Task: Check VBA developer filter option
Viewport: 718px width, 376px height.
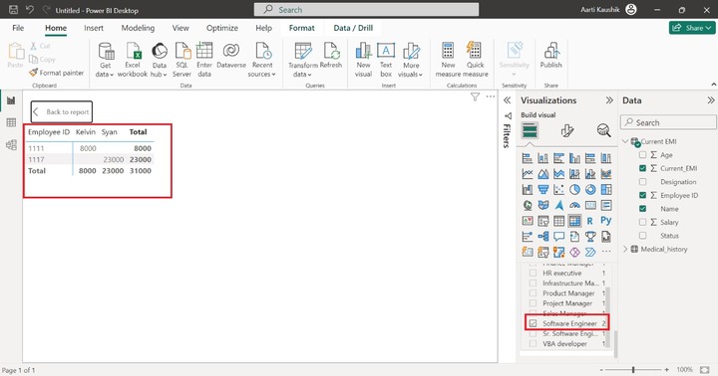Action: coord(533,343)
